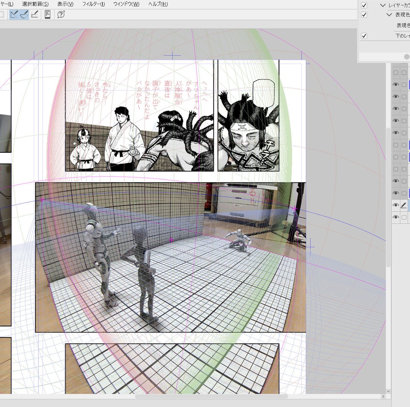Toggle Snap to Special Ruler icon
This screenshot has width=410, height=407.
(24, 14)
